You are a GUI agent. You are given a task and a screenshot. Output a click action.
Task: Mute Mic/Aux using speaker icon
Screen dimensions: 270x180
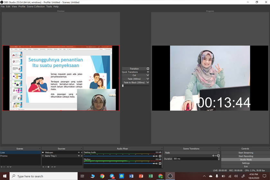[x=157, y=164]
